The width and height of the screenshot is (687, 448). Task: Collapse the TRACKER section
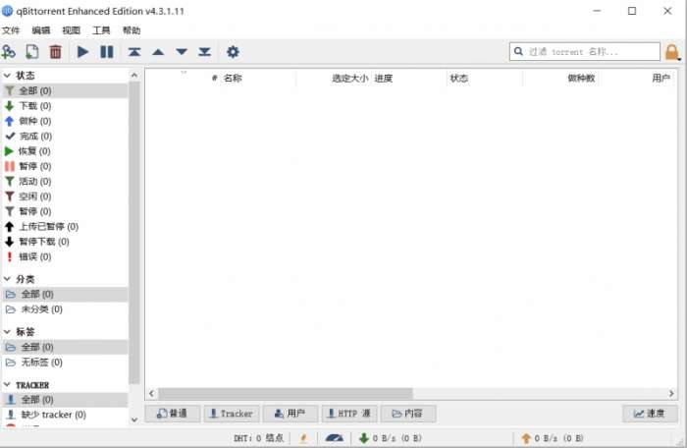tap(7, 385)
